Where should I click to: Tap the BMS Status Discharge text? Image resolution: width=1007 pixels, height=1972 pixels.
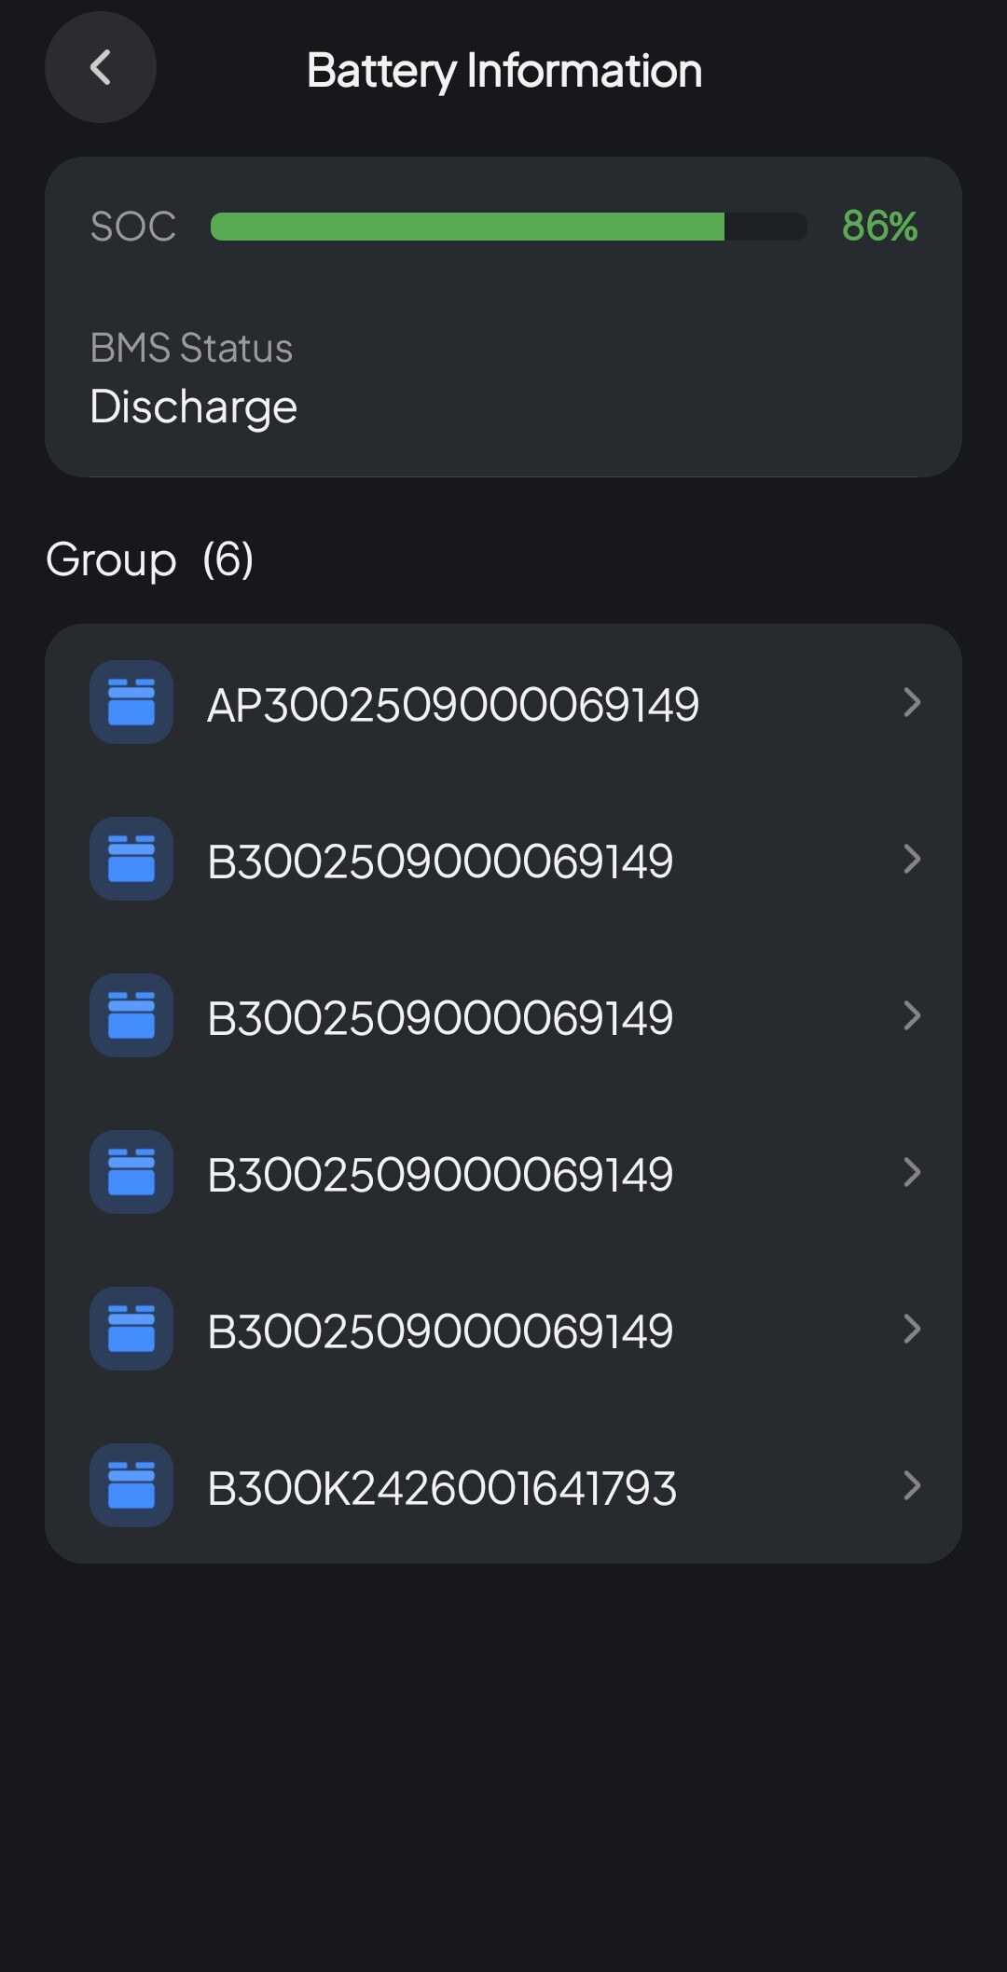(x=194, y=407)
